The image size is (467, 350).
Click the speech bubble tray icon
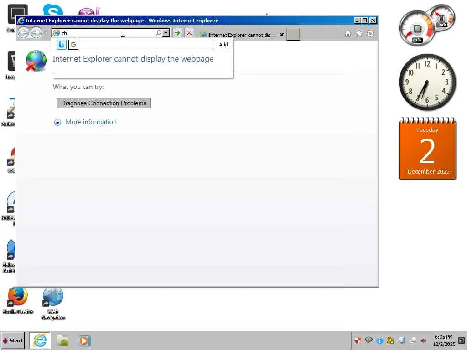pyautogui.click(x=368, y=340)
